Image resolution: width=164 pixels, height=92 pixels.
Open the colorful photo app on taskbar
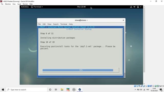click(68, 90)
